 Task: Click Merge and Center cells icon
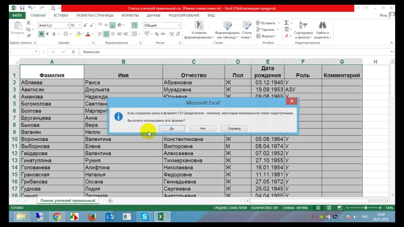(x=134, y=34)
